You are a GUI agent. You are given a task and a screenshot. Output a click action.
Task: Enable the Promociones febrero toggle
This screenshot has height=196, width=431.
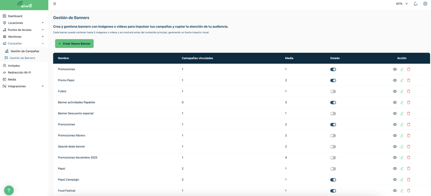pos(333,136)
